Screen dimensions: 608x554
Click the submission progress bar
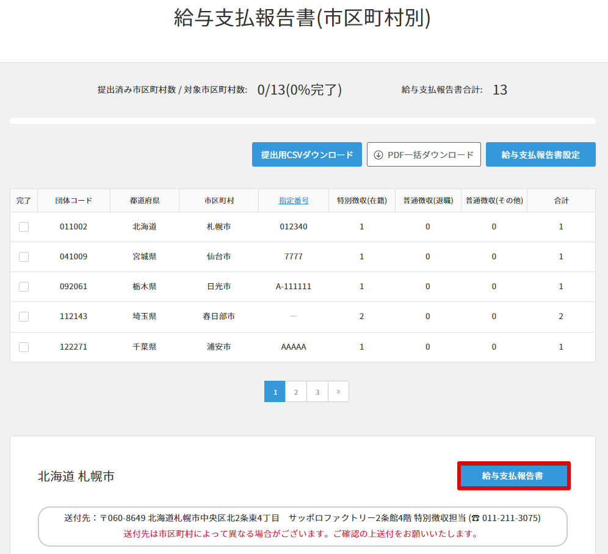[303, 121]
